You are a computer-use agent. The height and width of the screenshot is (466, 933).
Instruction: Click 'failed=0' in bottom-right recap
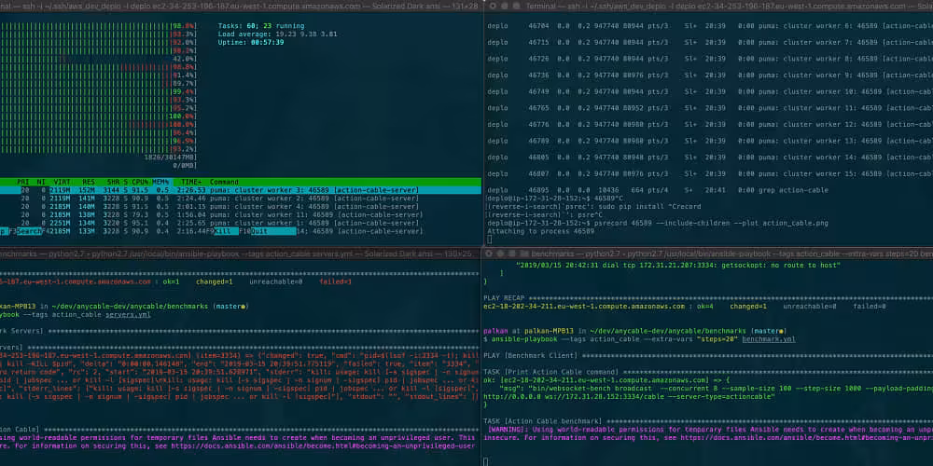pos(870,306)
